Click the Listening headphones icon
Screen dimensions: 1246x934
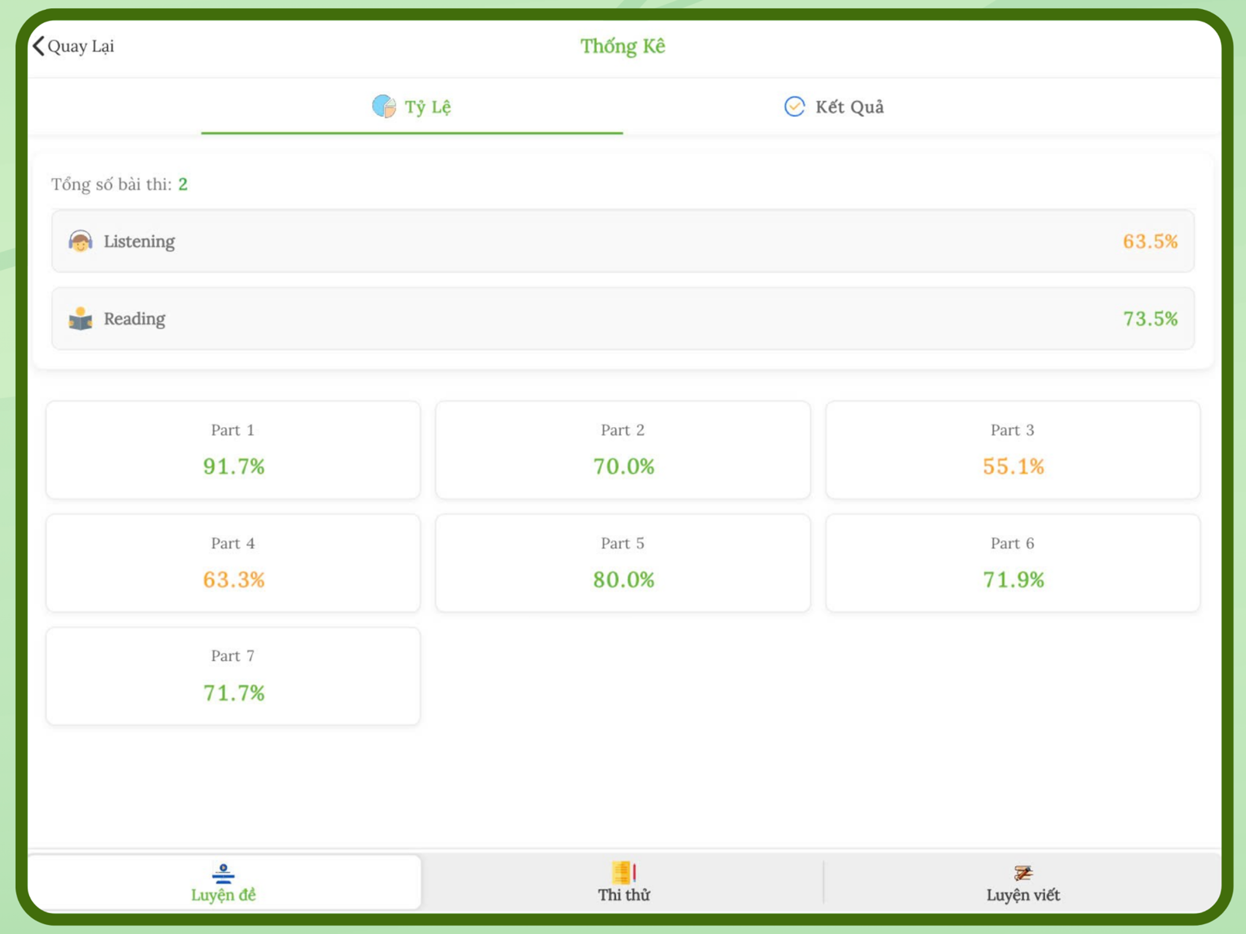tap(81, 241)
